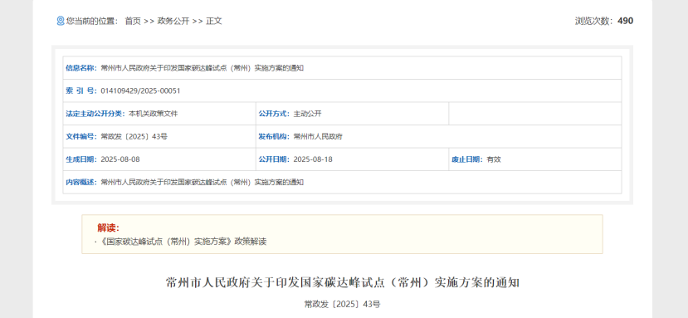Viewport: 688px width, 318px height.
Task: Click the red 解读 heading
Action: 109,227
